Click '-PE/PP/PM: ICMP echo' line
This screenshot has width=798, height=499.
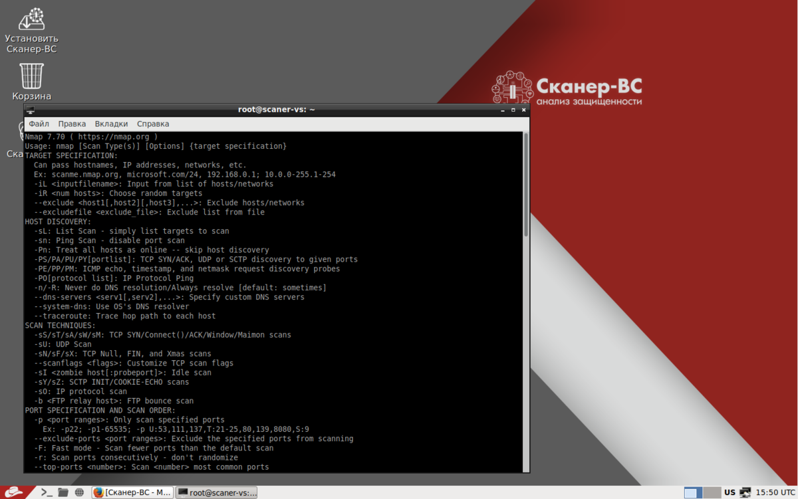coord(187,269)
